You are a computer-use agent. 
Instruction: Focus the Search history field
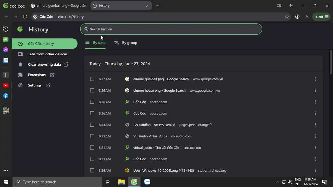tap(171, 29)
